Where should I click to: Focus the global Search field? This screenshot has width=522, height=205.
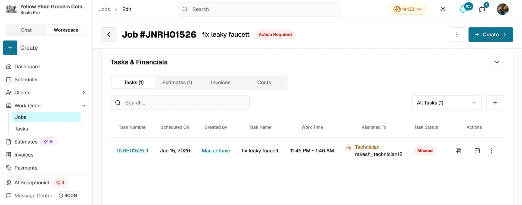[x=259, y=9]
